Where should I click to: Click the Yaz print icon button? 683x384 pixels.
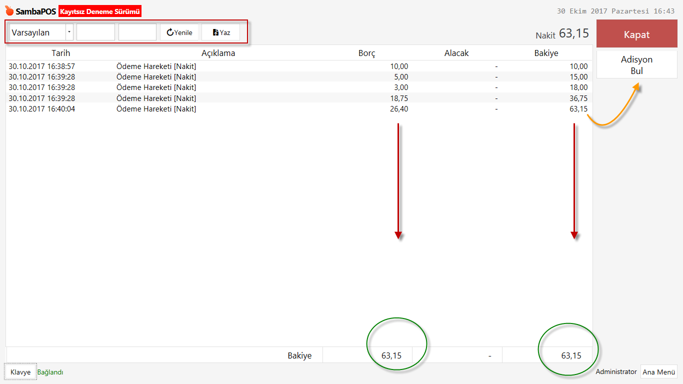pyautogui.click(x=221, y=32)
